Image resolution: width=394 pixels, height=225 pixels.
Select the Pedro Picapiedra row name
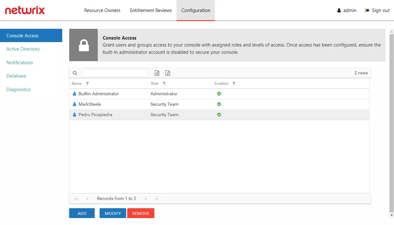click(x=95, y=115)
